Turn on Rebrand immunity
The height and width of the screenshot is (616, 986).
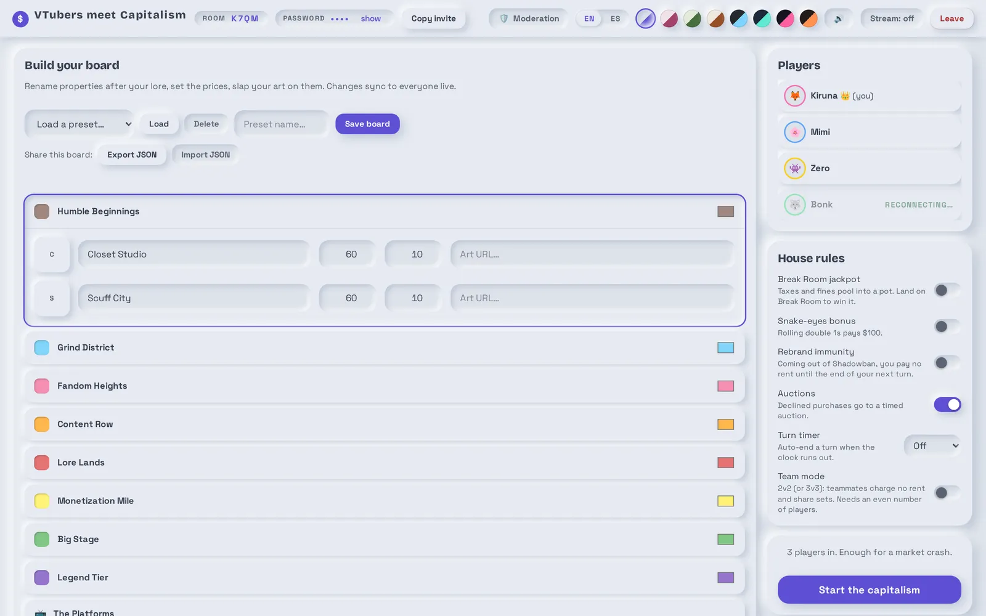(947, 363)
